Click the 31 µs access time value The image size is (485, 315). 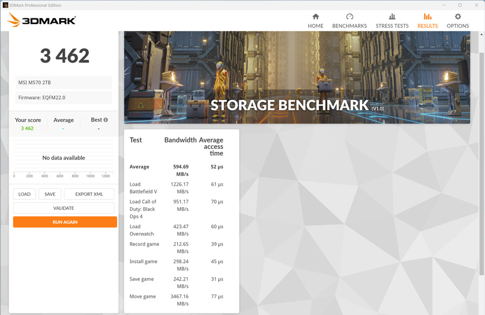pyautogui.click(x=217, y=279)
